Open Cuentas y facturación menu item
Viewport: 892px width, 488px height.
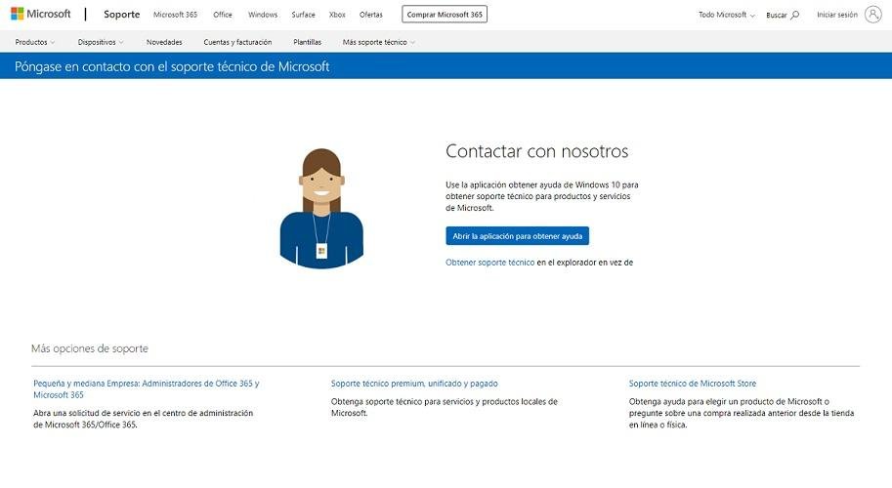point(237,42)
